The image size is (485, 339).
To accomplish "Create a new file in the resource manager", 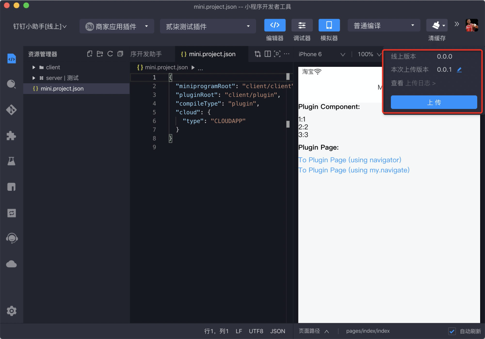I will click(90, 54).
